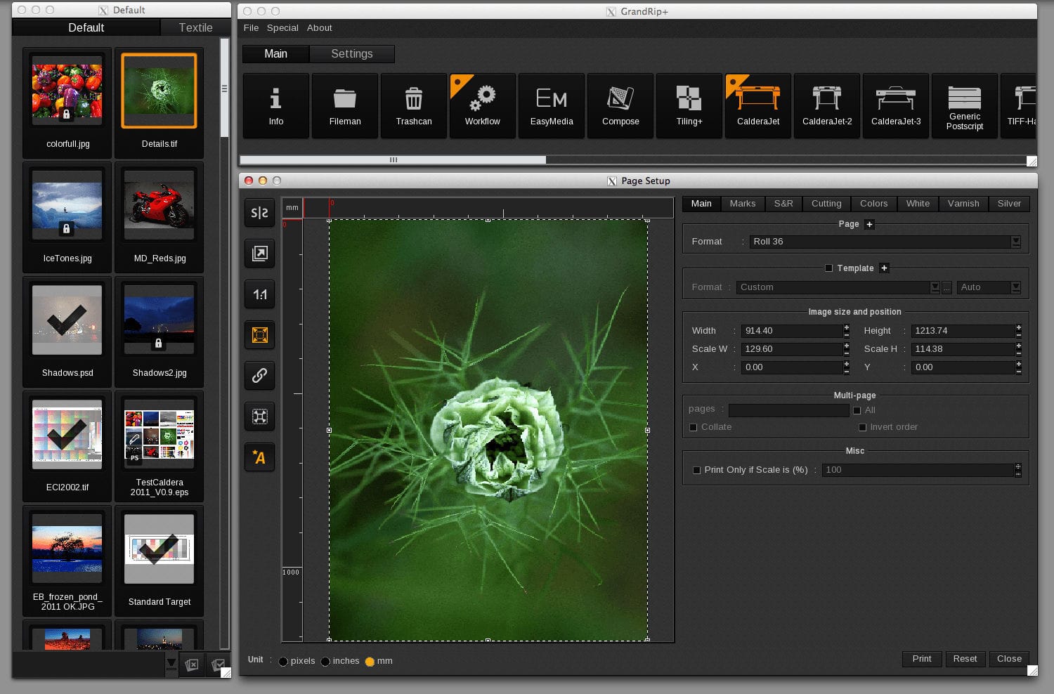The width and height of the screenshot is (1054, 694).
Task: Click the Reset button in Page Setup
Action: click(965, 659)
